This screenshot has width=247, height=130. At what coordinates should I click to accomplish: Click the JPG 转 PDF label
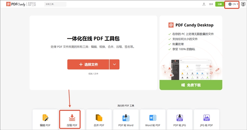[206, 125]
